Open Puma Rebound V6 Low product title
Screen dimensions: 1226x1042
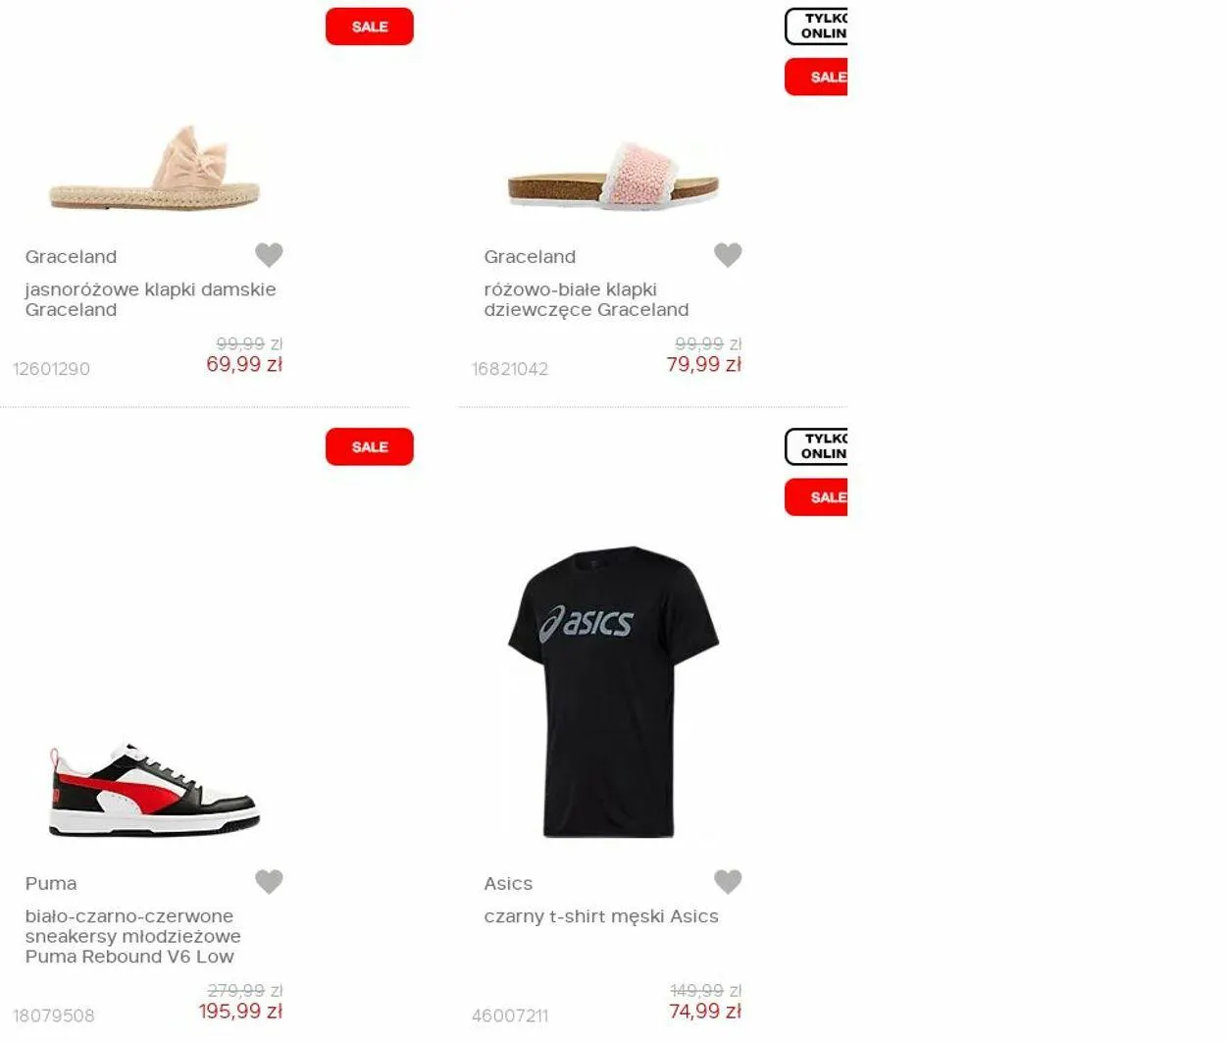(x=132, y=936)
